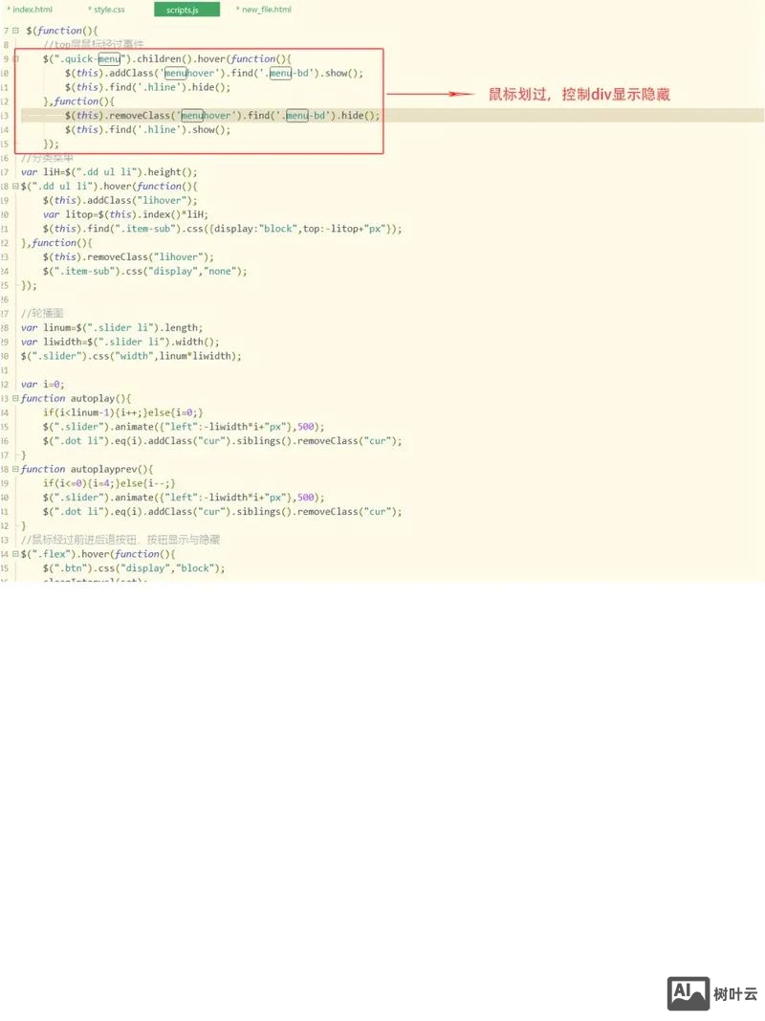Image resolution: width=765 pixels, height=1021 pixels.
Task: Click the //分类菜单 comment line
Action: click(x=48, y=158)
